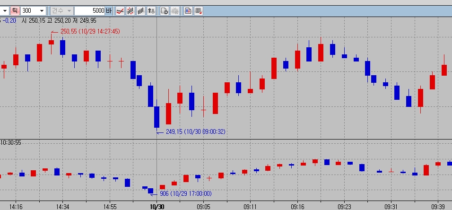Image resolution: width=452 pixels, height=210 pixels.
Task: Click the red dotted bar chart icon
Action: pos(130,10)
